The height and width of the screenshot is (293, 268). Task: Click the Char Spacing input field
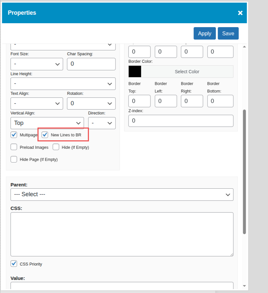(x=91, y=64)
